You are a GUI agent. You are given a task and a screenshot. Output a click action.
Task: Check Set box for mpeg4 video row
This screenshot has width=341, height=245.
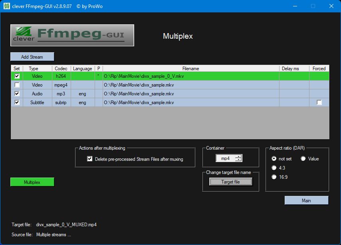(17, 85)
